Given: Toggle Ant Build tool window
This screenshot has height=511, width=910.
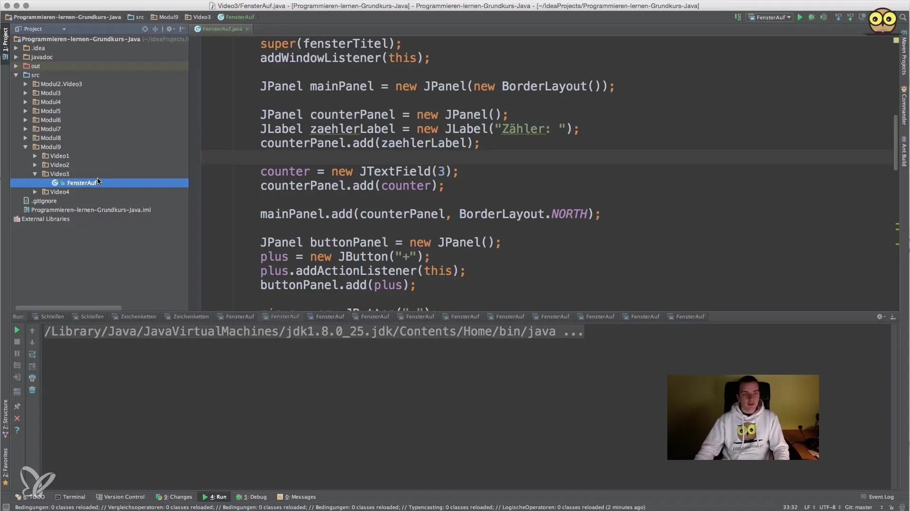Looking at the screenshot, I should (x=904, y=151).
